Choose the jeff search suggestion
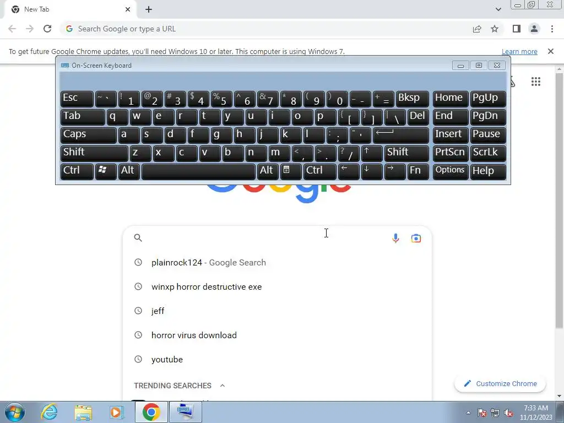Screen dimensions: 564x423 pyautogui.click(x=277, y=311)
